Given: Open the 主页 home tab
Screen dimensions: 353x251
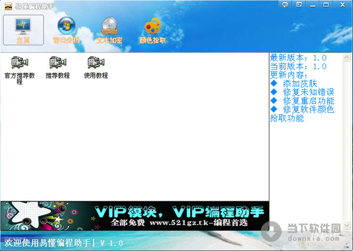Looking at the screenshot, I should click(23, 30).
